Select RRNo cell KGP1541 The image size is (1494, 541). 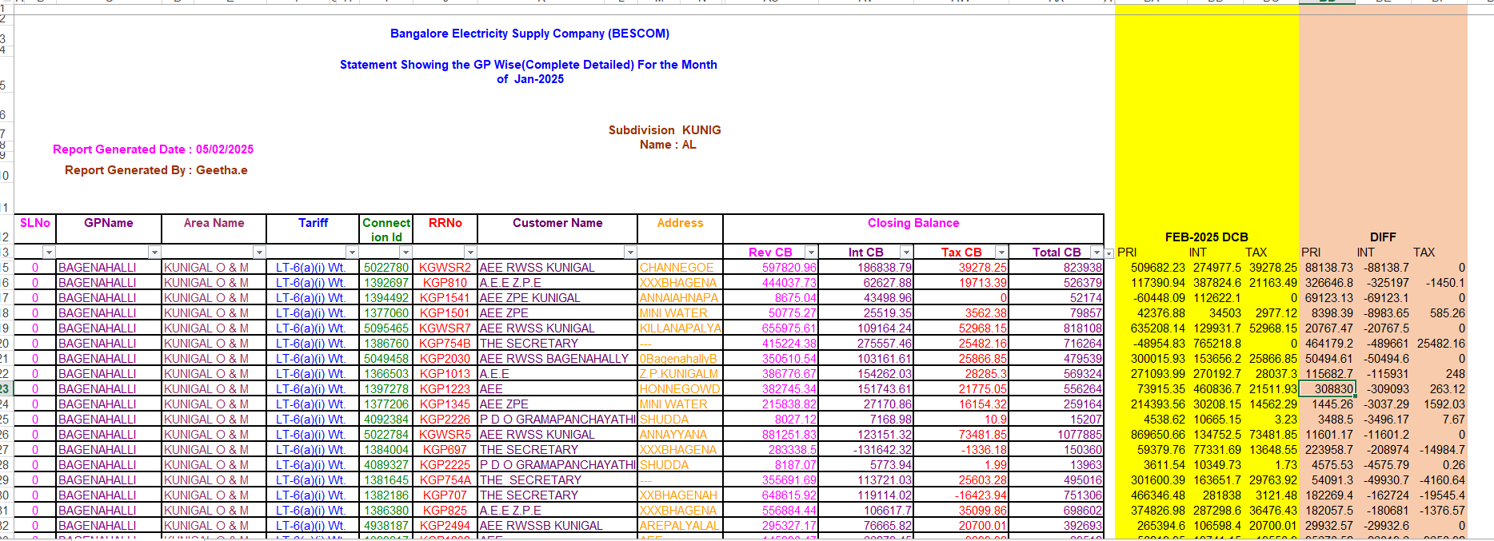(x=445, y=298)
